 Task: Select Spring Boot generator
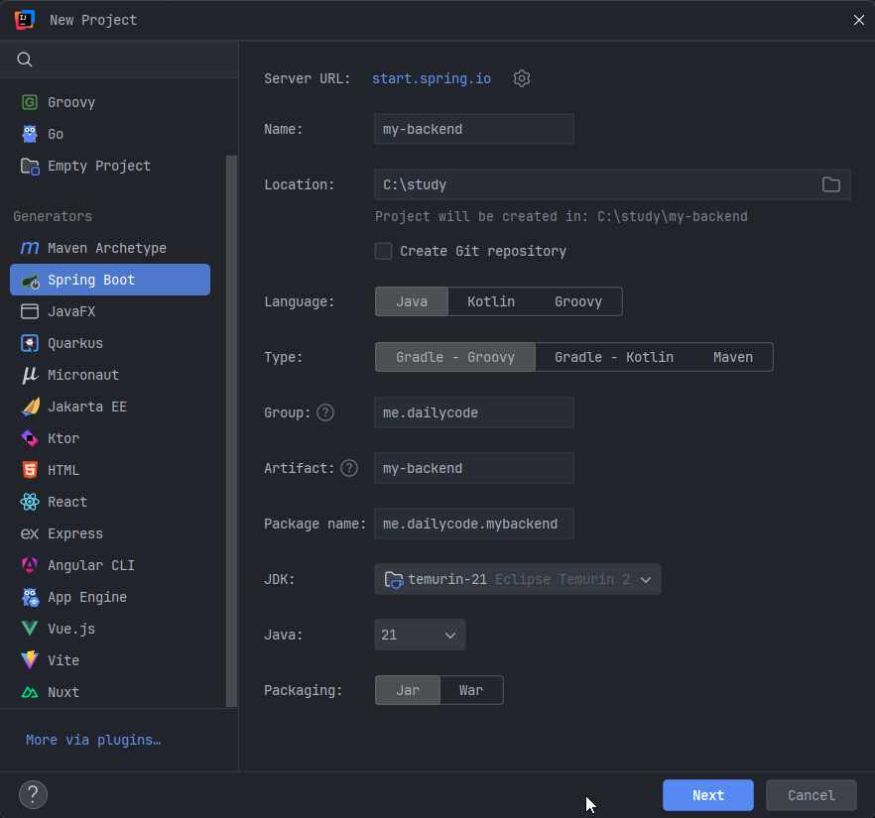110,280
